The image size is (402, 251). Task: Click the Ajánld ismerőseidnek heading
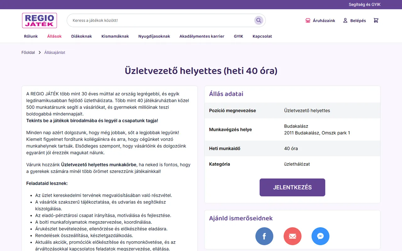click(x=241, y=218)
